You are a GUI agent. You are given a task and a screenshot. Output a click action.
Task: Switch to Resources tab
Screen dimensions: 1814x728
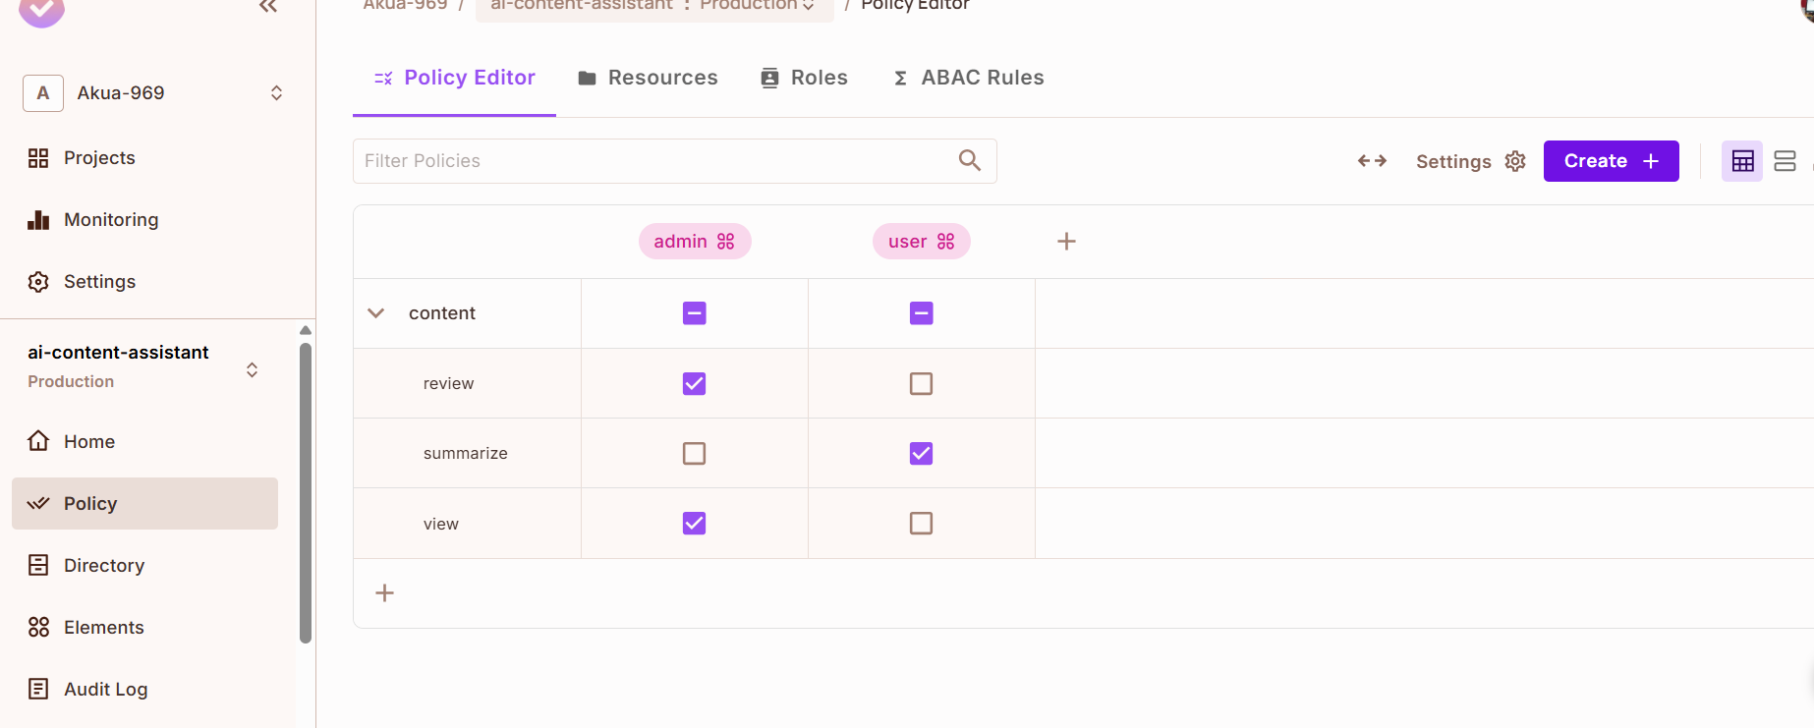pos(648,78)
